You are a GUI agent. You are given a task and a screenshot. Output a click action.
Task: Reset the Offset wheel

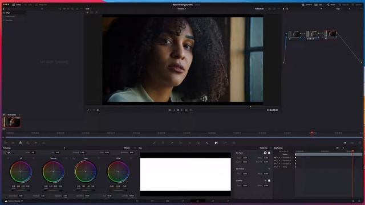(x=131, y=158)
